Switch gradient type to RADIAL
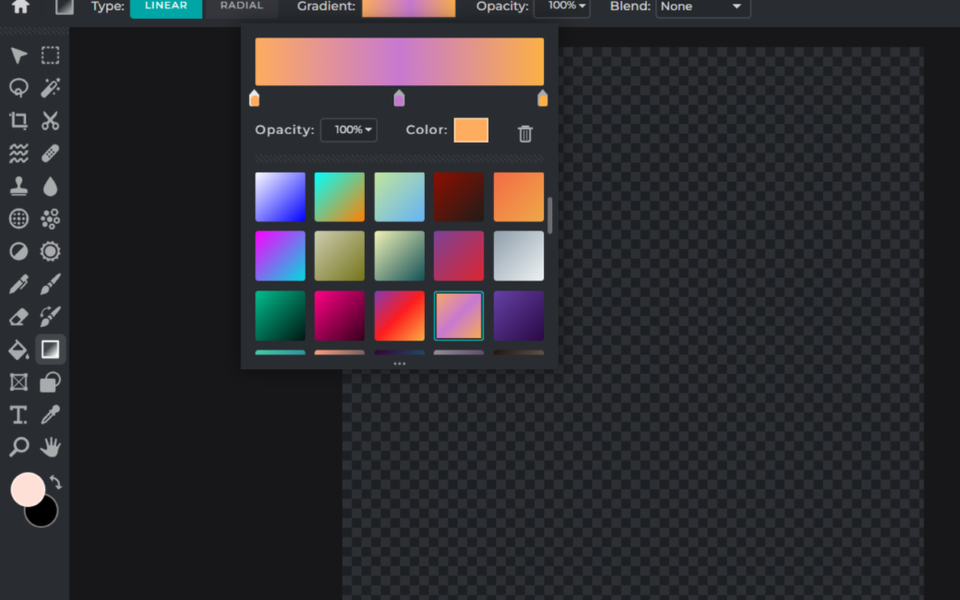The width and height of the screenshot is (960, 600). (241, 7)
